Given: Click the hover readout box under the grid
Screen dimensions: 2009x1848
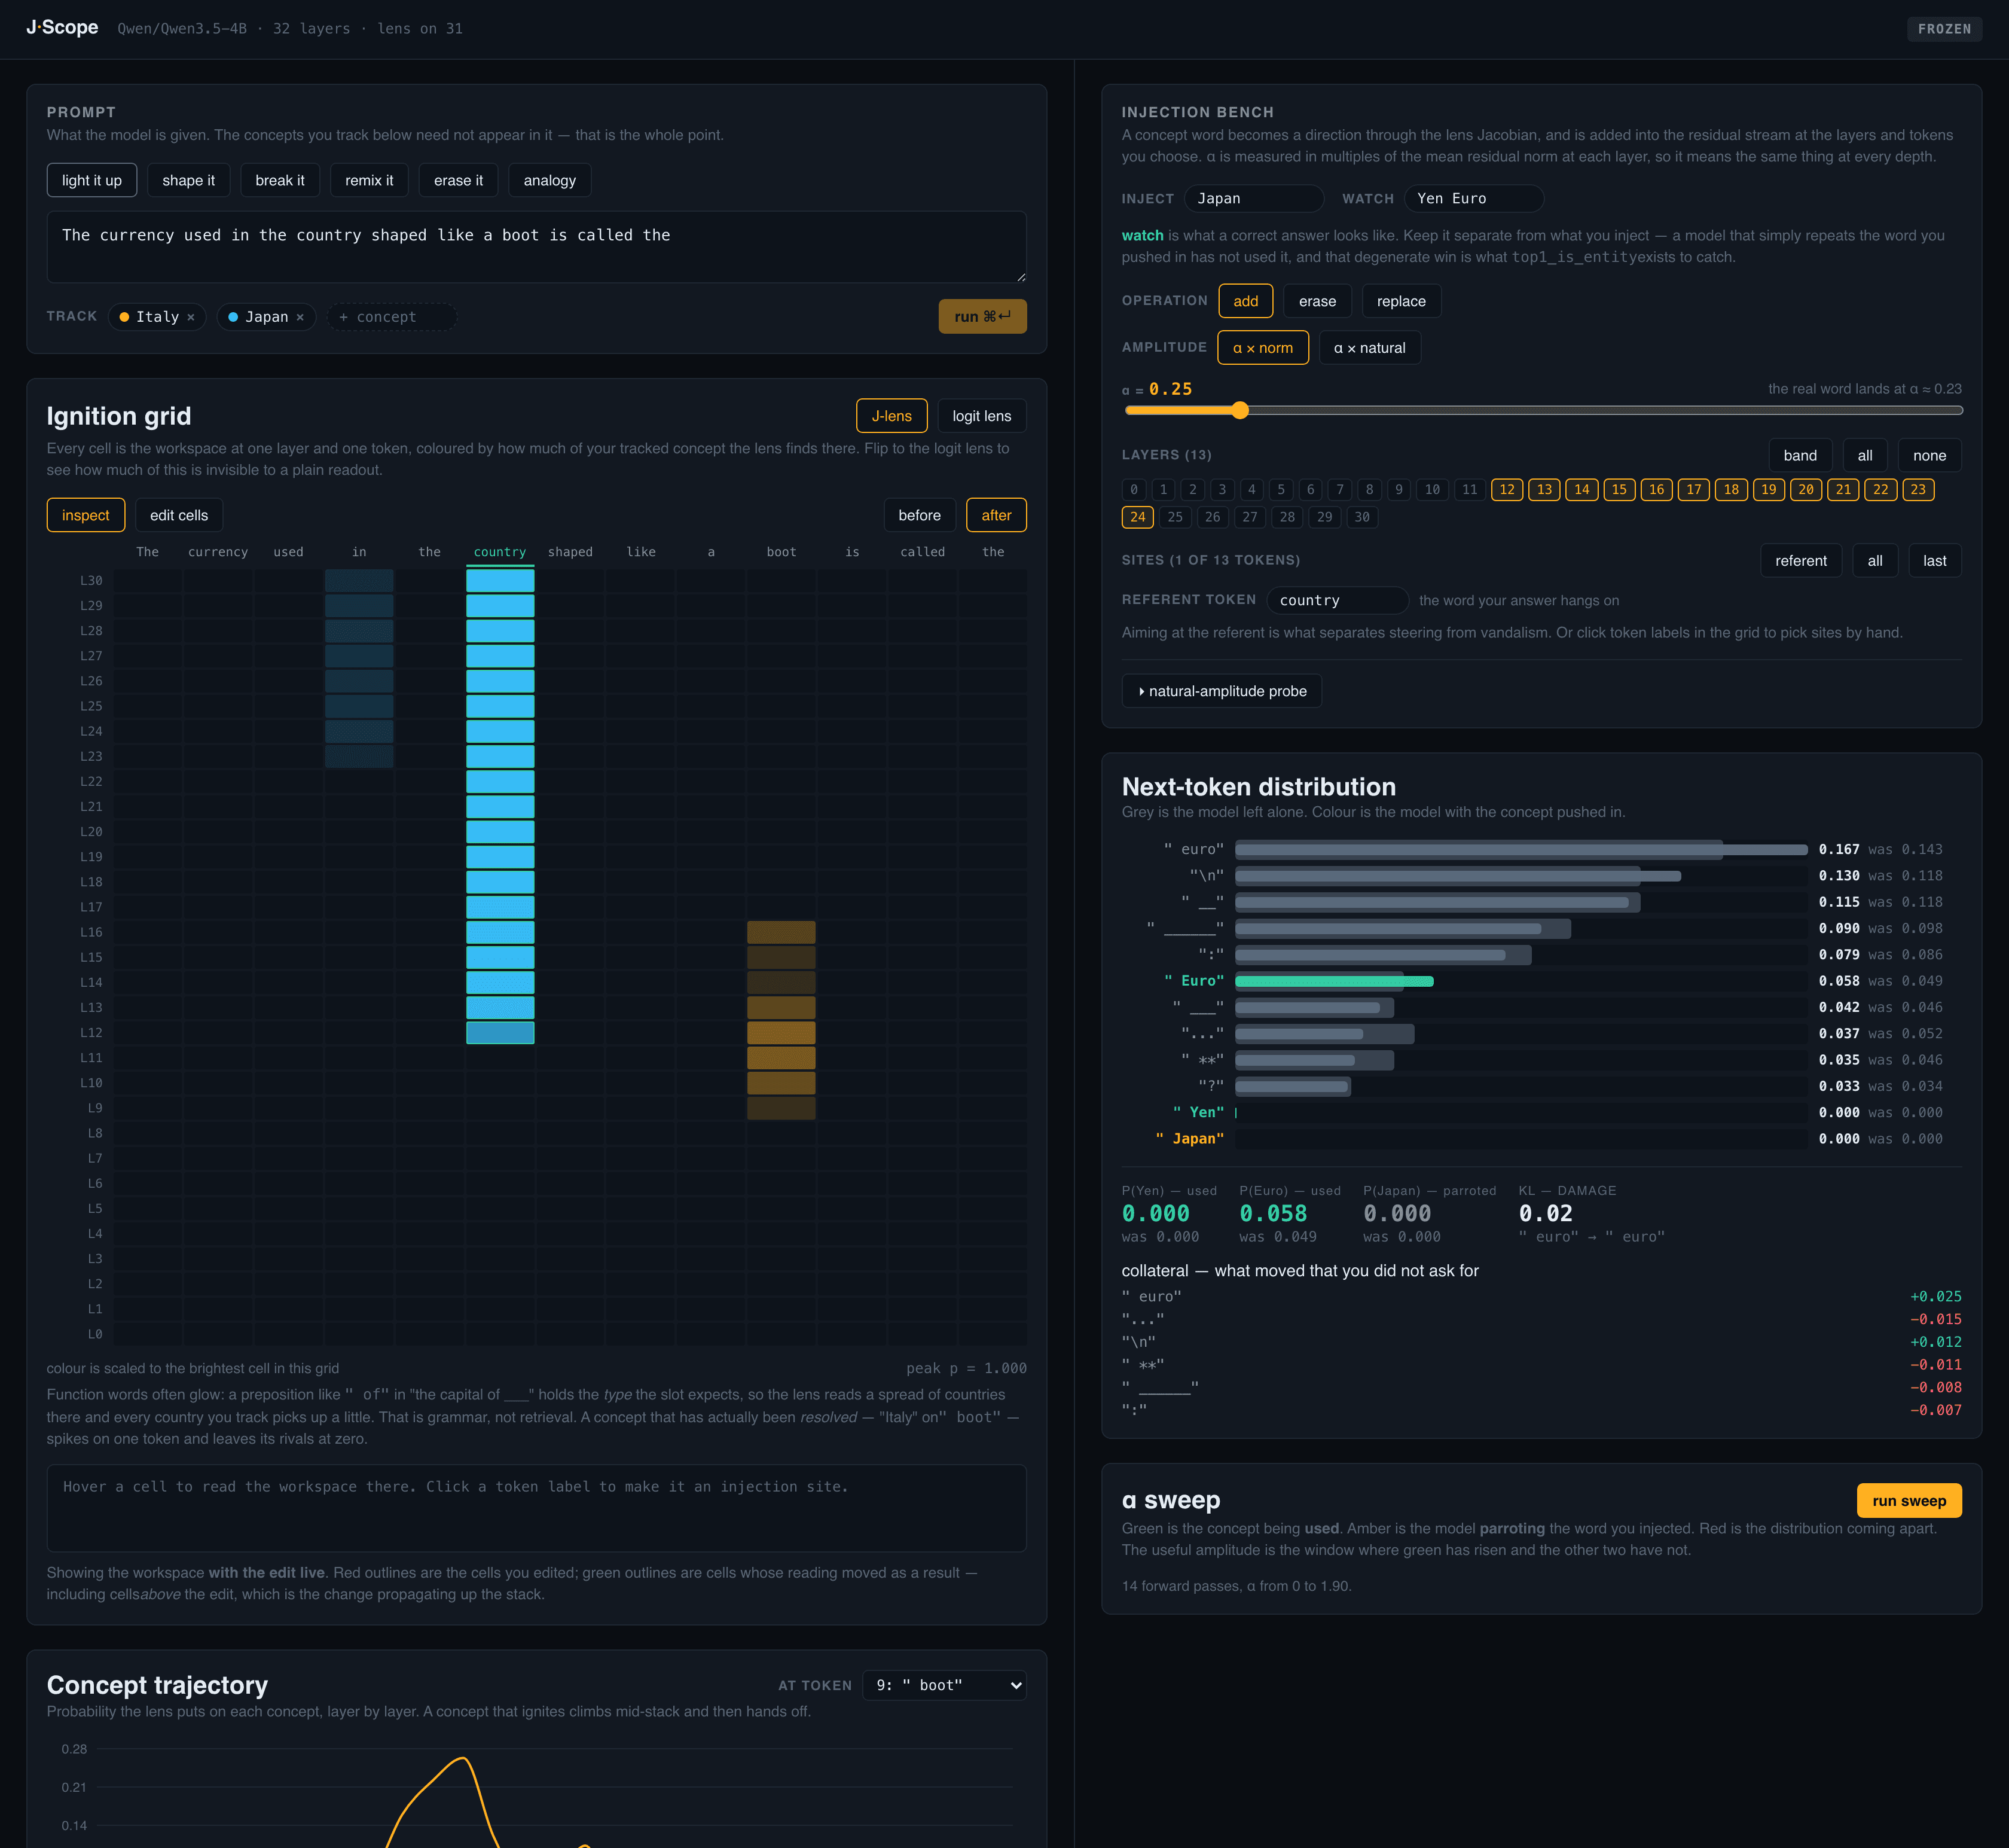Looking at the screenshot, I should [x=537, y=1508].
